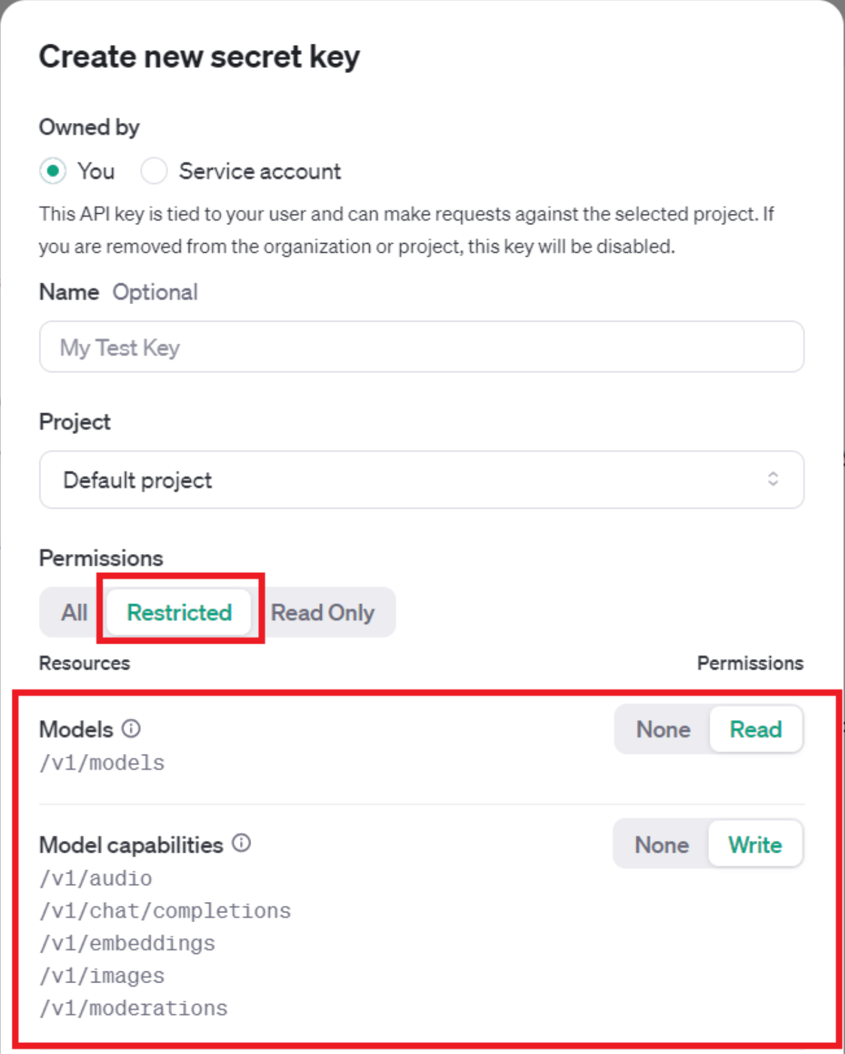Set Models permission to Read
Screen dimensions: 845x1054
756,730
